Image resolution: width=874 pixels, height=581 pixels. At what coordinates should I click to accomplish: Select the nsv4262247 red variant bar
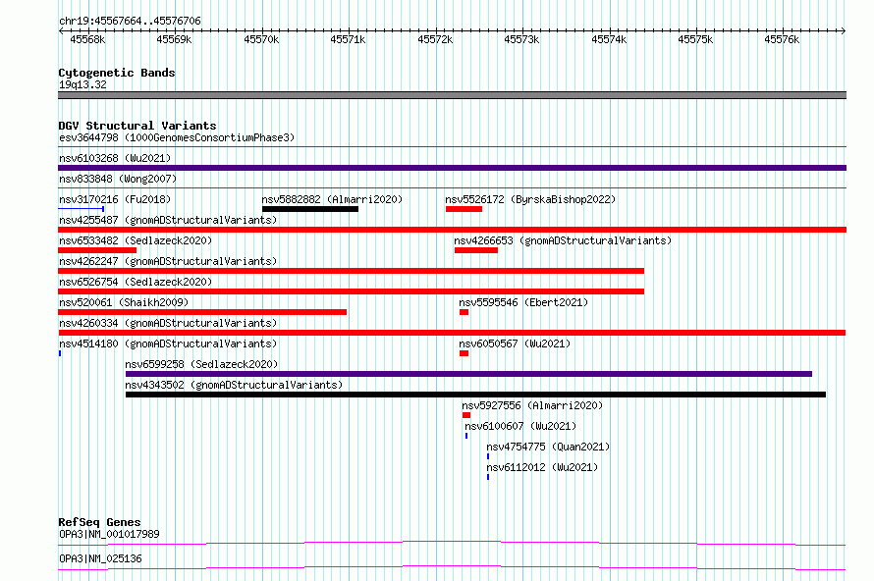352,271
